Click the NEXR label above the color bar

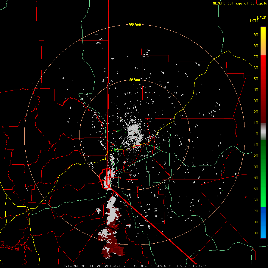(262, 18)
